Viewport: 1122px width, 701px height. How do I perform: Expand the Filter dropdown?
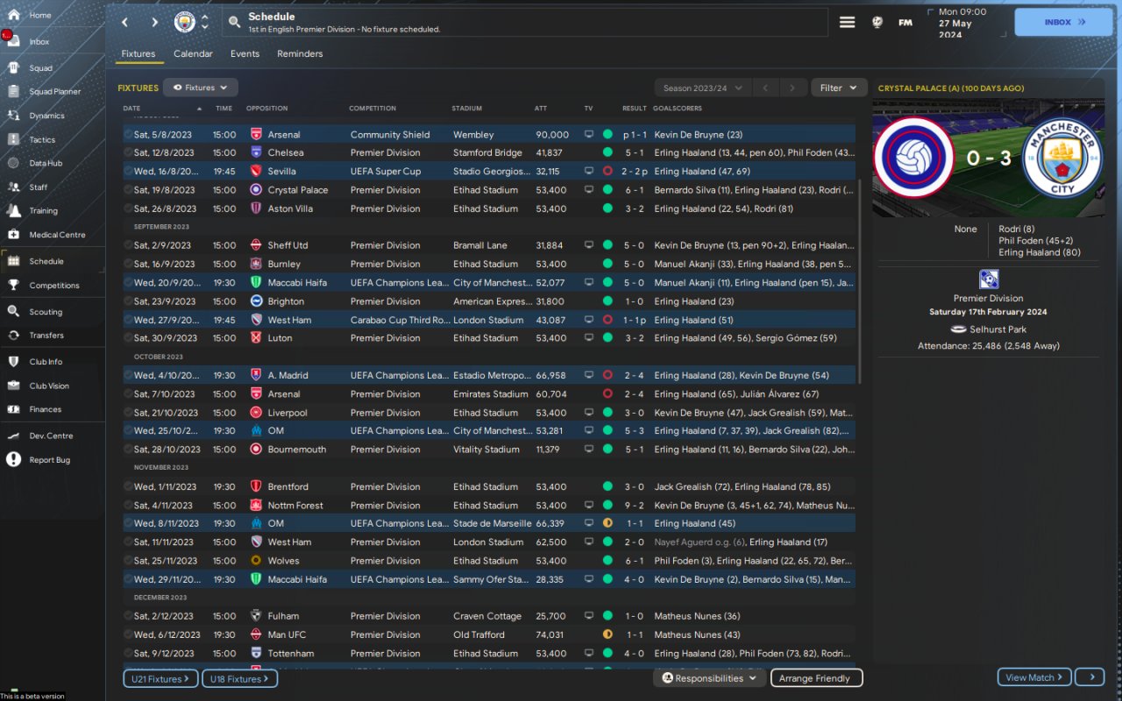coord(839,88)
